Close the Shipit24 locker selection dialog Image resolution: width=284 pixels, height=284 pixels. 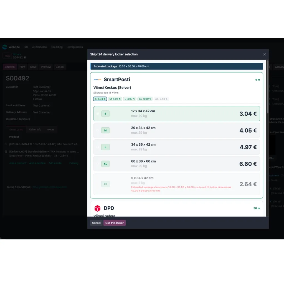[264, 54]
